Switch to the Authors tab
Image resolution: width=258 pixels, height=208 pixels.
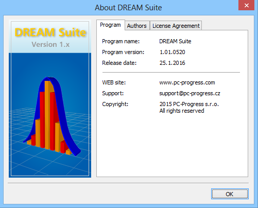tap(137, 26)
